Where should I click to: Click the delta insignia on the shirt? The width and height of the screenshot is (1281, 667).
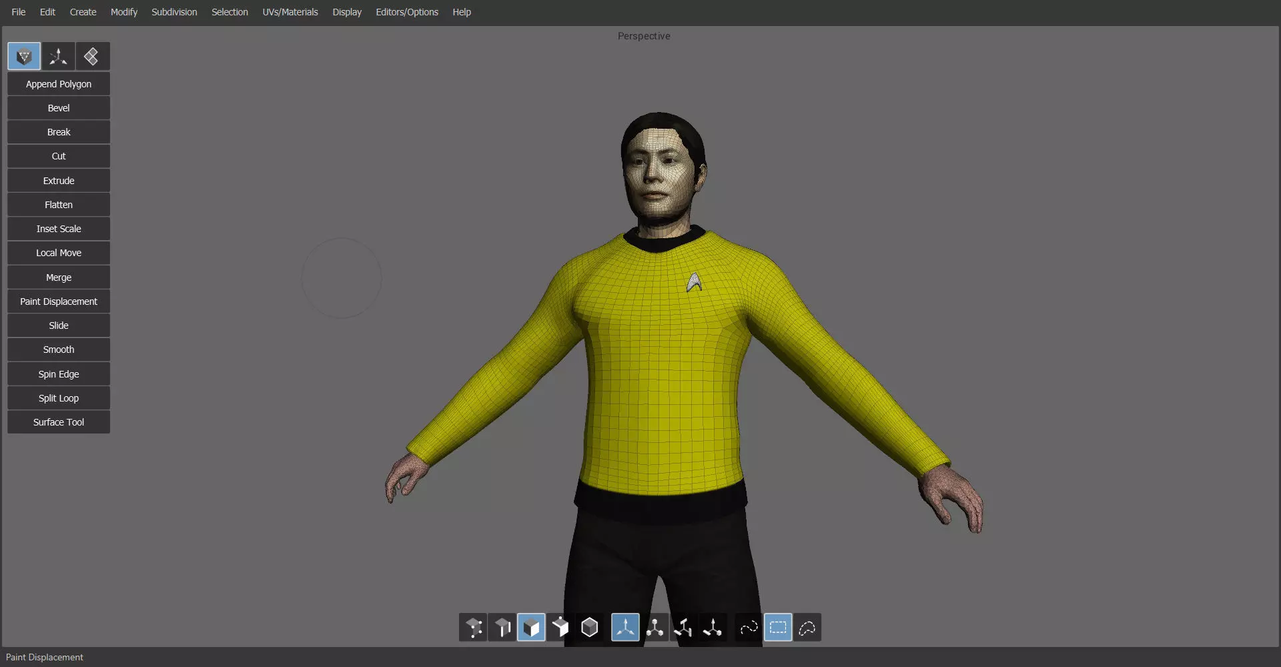point(694,282)
